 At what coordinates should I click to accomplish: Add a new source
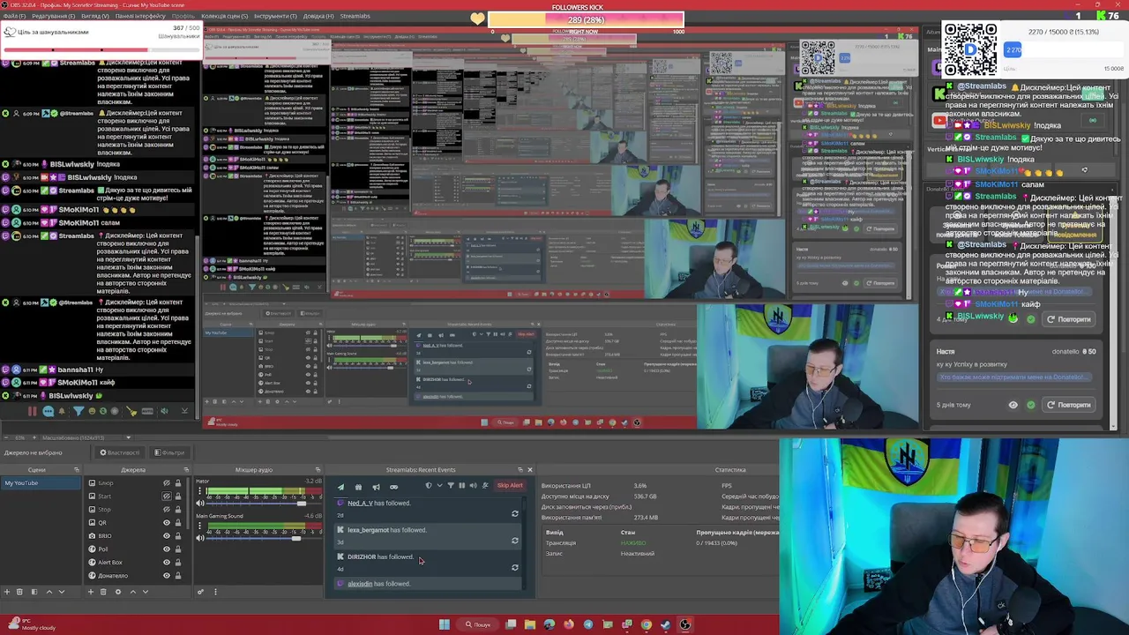tap(91, 592)
